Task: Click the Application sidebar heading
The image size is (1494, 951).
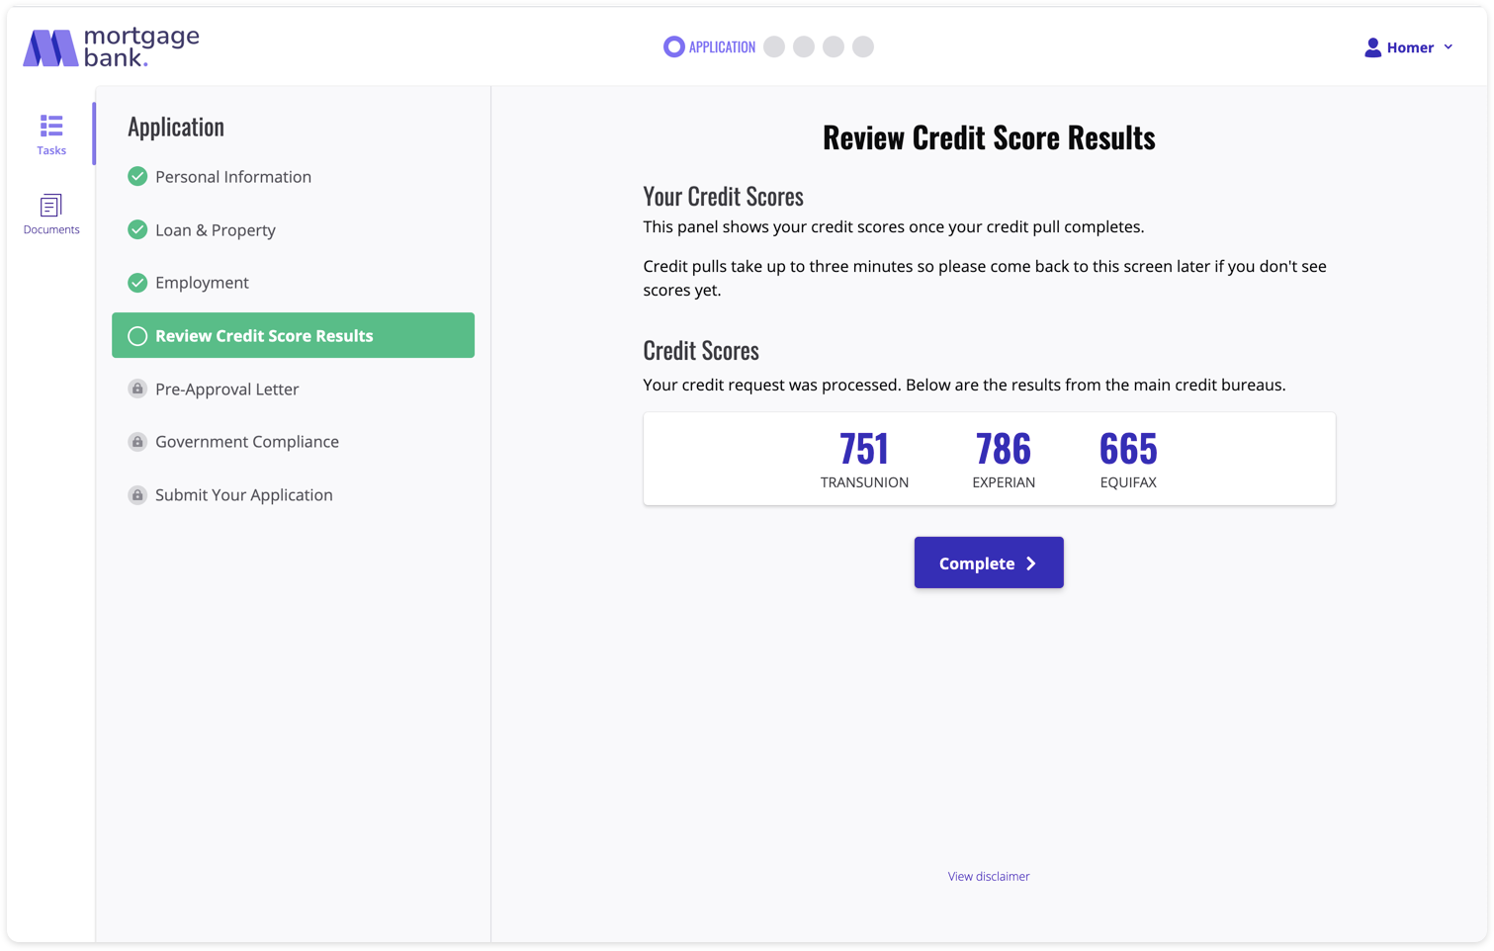Action: point(176,127)
